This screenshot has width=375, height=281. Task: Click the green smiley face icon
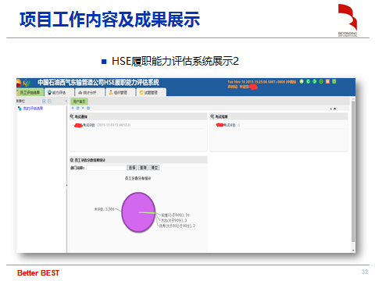[321, 81]
